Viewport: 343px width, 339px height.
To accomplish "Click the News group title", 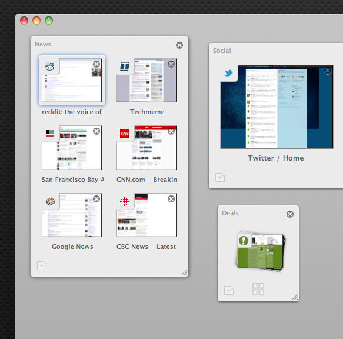I will (43, 44).
